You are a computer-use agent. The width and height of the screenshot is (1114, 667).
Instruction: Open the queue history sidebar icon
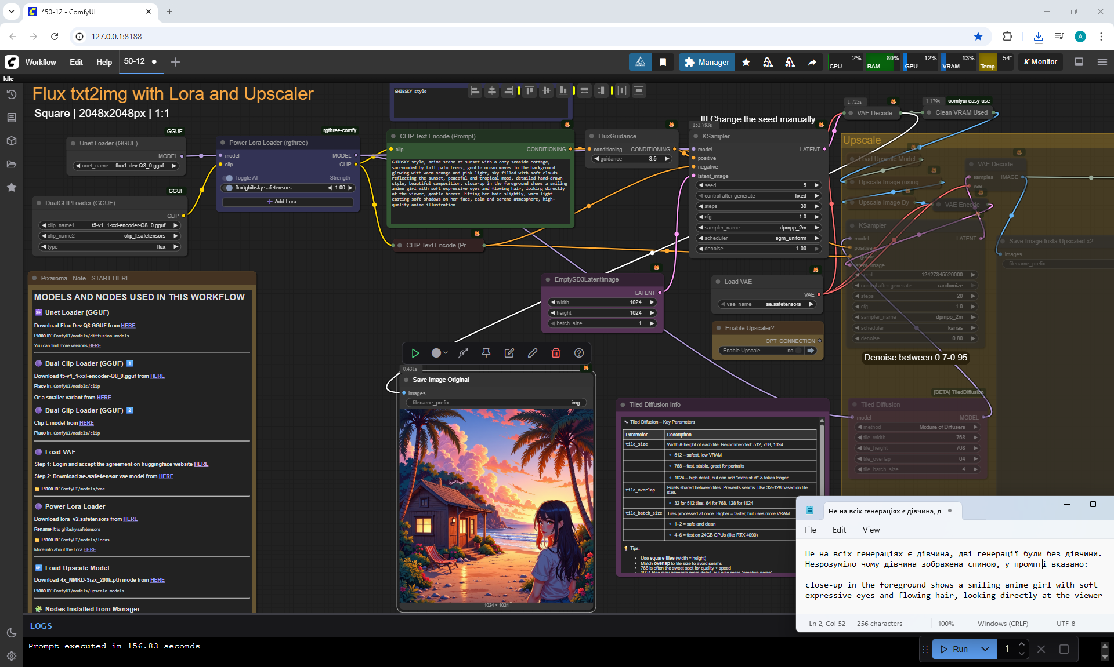(x=11, y=94)
